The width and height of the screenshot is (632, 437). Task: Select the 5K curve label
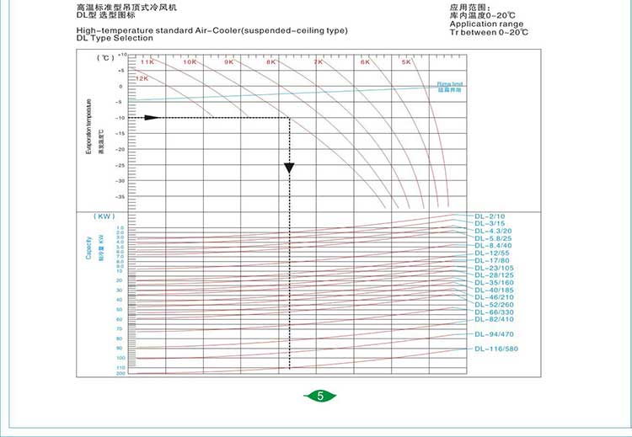coord(405,62)
